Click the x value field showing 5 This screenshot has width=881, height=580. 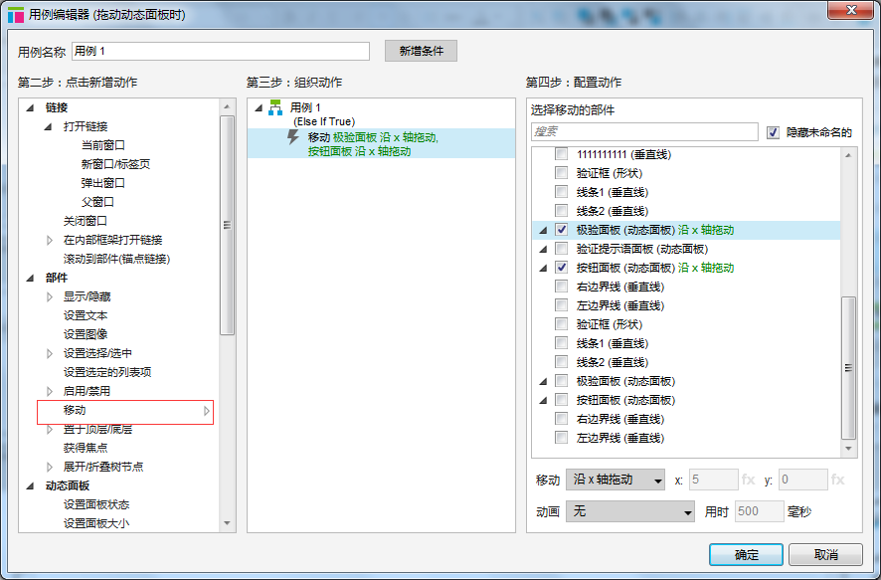(713, 480)
